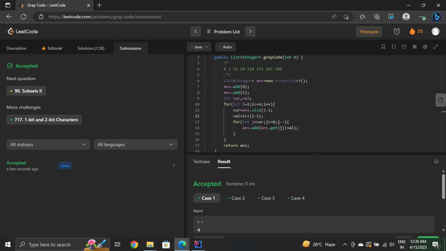446x251 pixels.
Task: Open the Editorial tab
Action: (52, 48)
